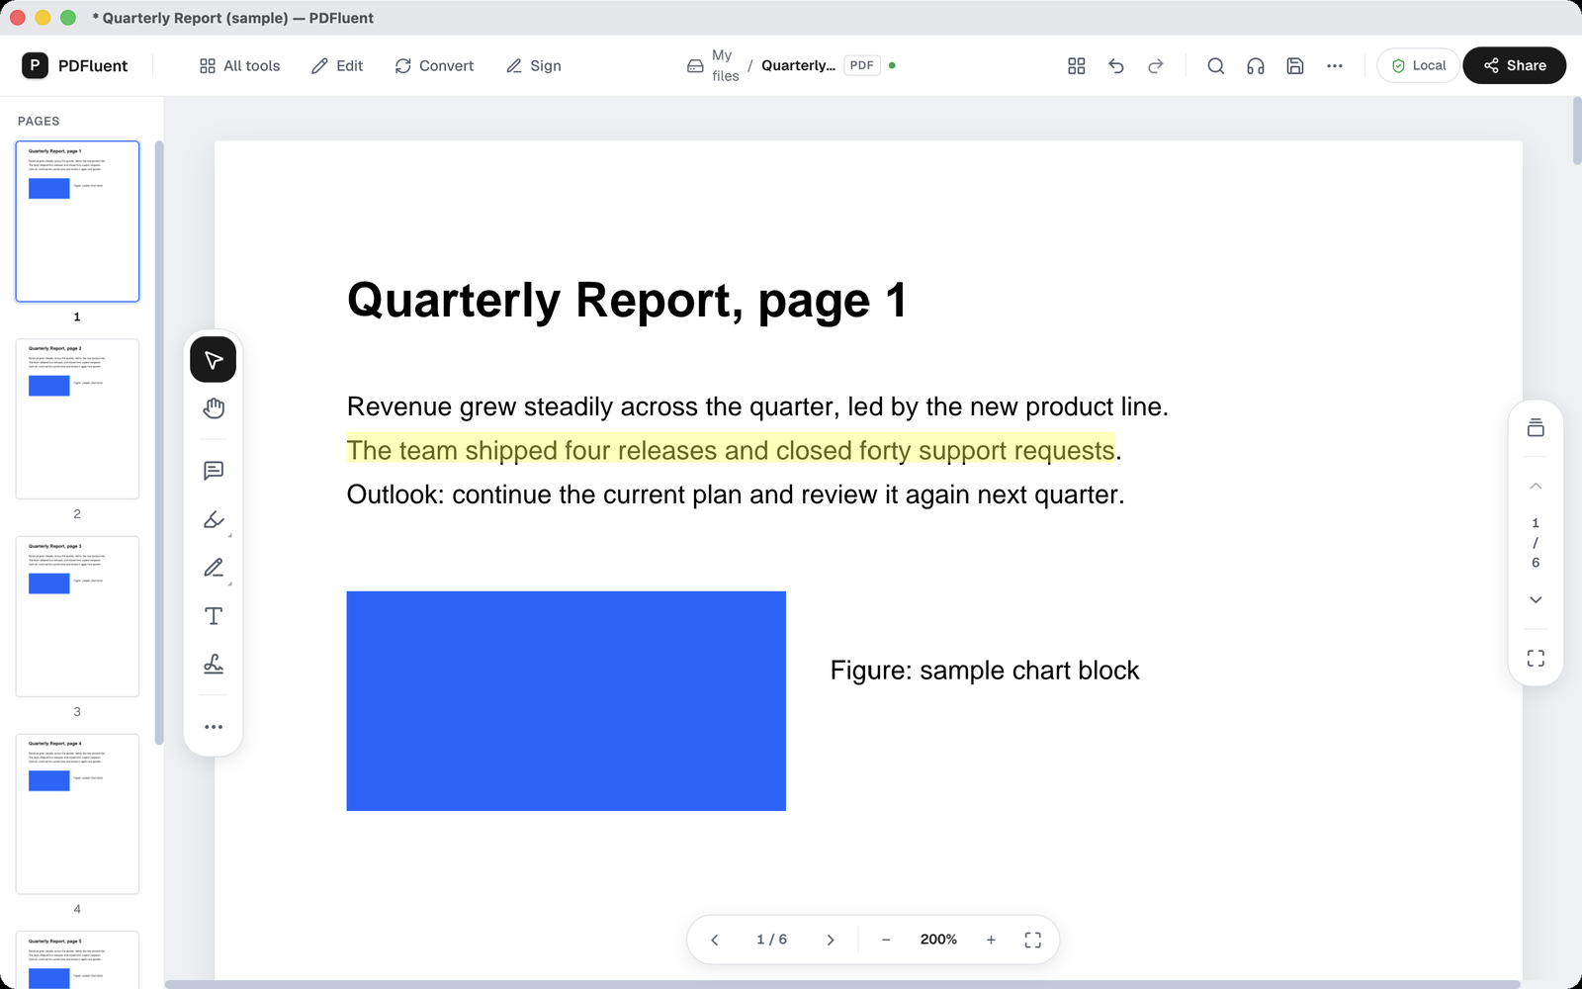Go to next page chevron down

(1536, 599)
